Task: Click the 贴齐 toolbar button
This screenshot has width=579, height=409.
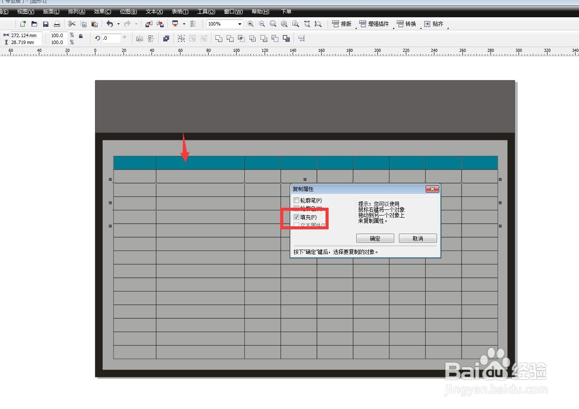Action: point(433,24)
